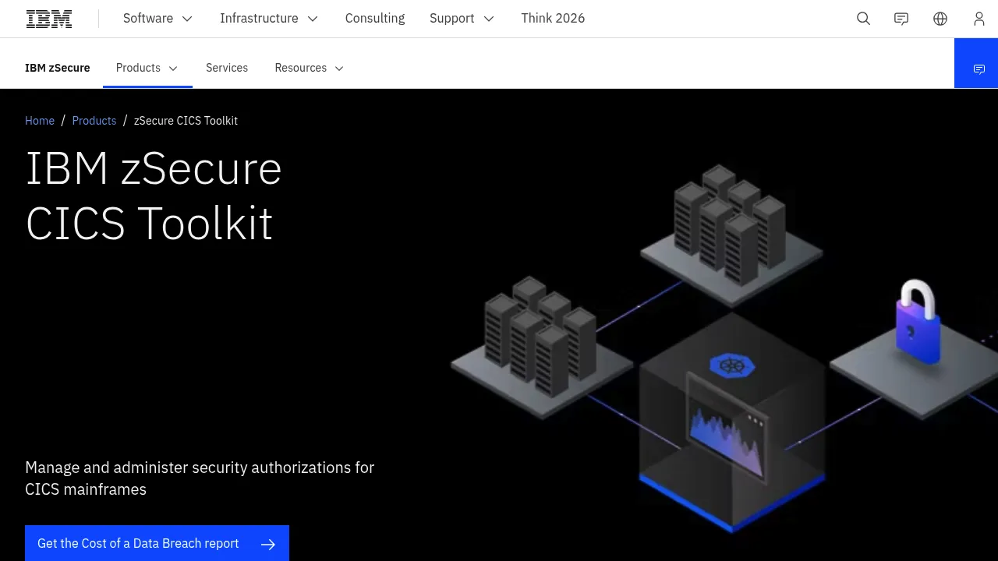Open the globe region selector
This screenshot has height=561, width=998.
940,19
